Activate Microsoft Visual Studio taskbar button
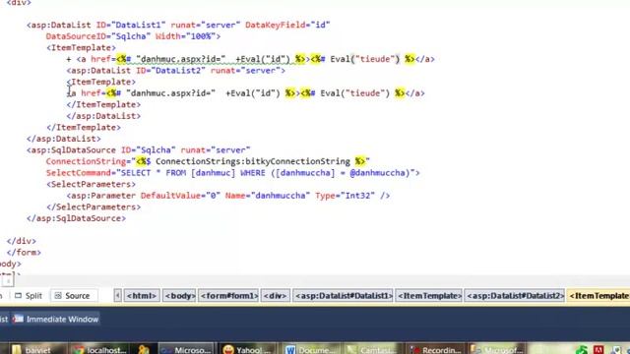630x354 pixels. (186, 349)
